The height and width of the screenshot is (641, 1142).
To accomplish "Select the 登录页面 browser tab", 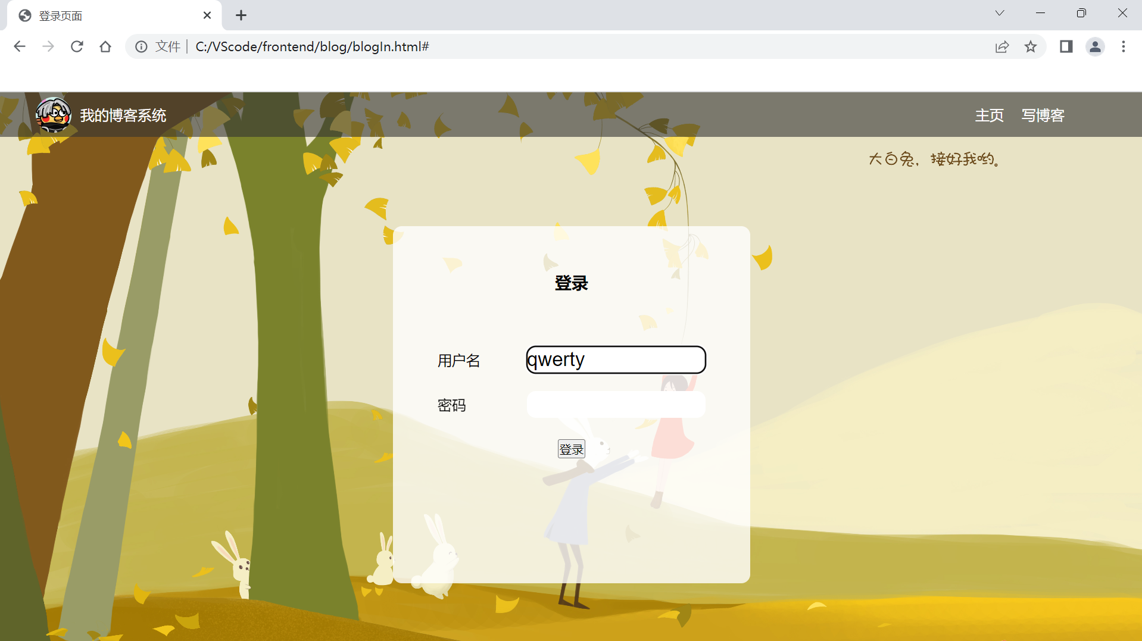I will click(114, 16).
